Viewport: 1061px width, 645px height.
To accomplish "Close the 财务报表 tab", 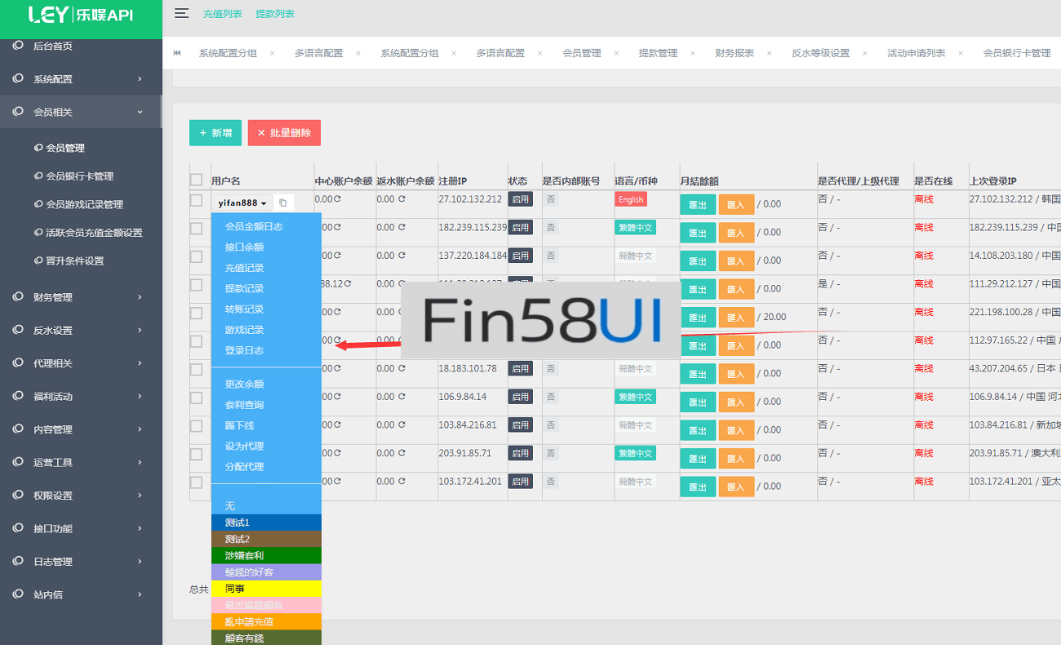I will tap(770, 53).
